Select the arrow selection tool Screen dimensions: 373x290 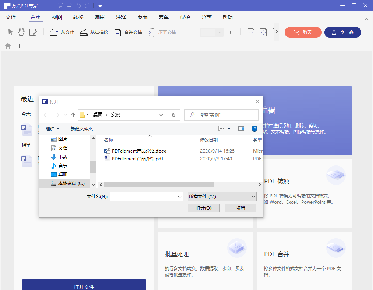[x=9, y=32]
